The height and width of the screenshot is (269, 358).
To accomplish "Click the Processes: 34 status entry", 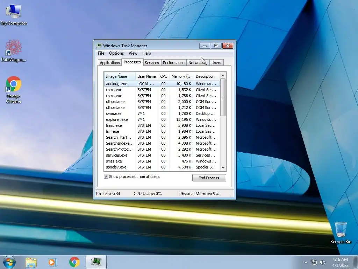I will pos(108,193).
